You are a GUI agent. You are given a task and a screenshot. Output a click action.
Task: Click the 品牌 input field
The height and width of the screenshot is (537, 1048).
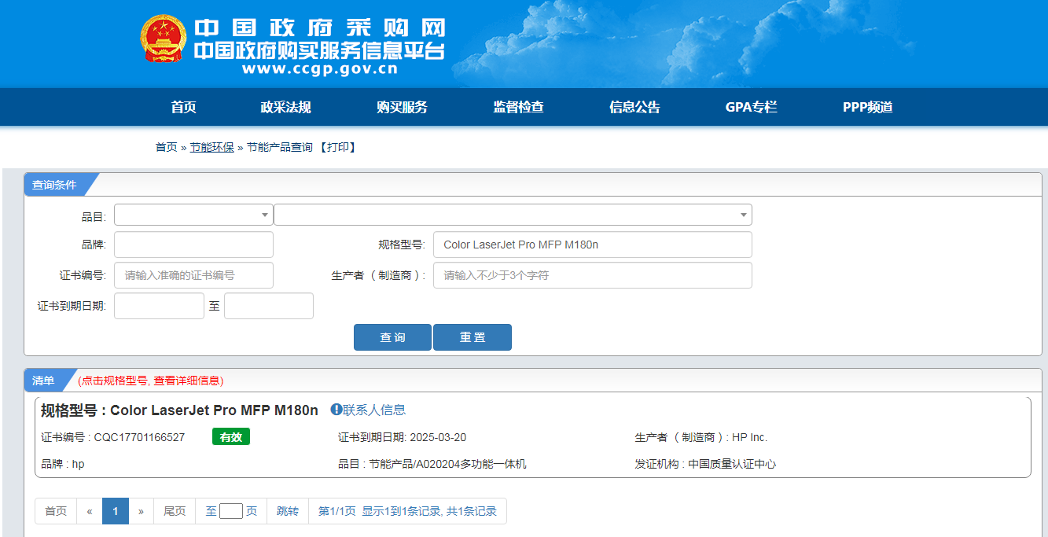tap(193, 245)
